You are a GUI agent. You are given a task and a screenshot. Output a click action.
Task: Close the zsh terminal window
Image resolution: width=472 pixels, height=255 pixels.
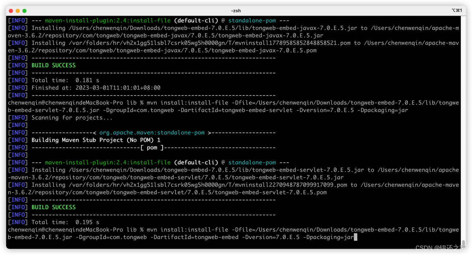click(11, 11)
